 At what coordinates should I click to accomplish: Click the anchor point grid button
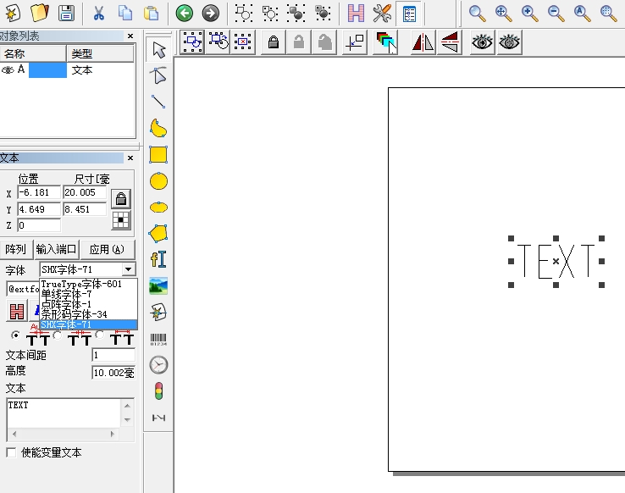[121, 220]
